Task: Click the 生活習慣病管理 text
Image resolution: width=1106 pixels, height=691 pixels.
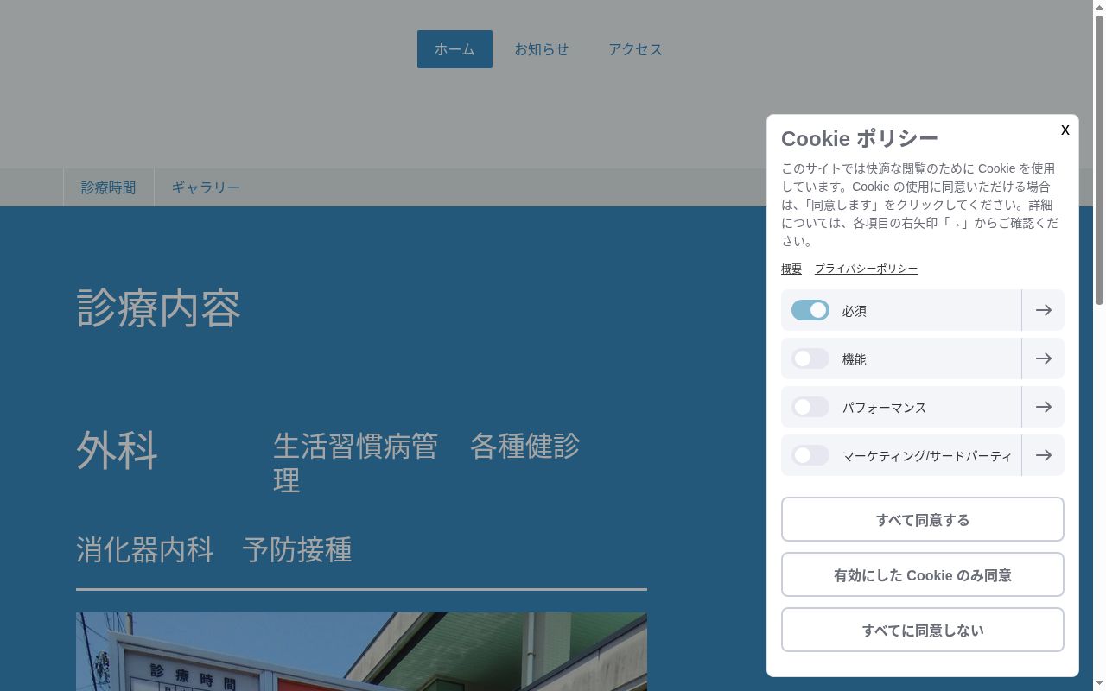Action: [356, 463]
